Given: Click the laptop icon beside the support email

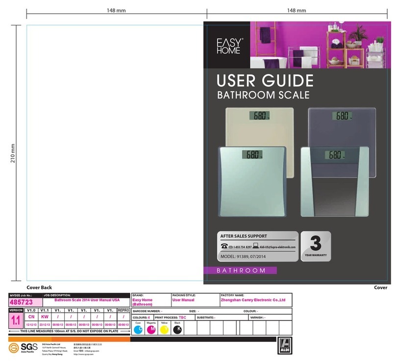Looking at the screenshot, I should coord(255,245).
